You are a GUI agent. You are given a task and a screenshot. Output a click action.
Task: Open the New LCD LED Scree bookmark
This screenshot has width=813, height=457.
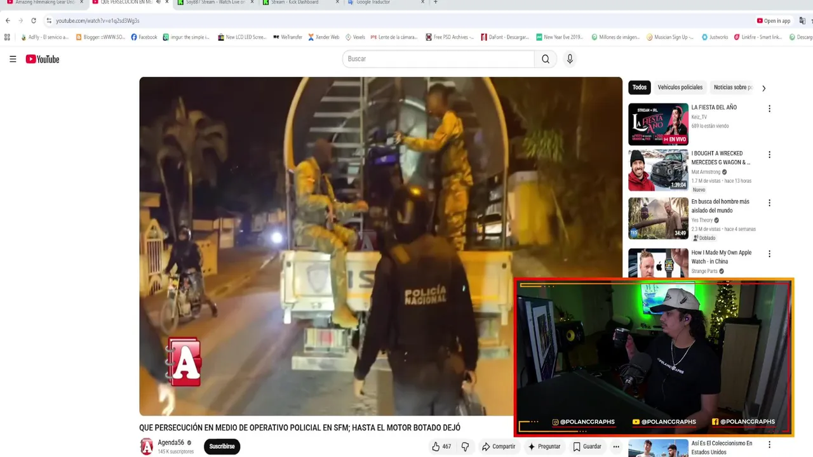(x=242, y=37)
